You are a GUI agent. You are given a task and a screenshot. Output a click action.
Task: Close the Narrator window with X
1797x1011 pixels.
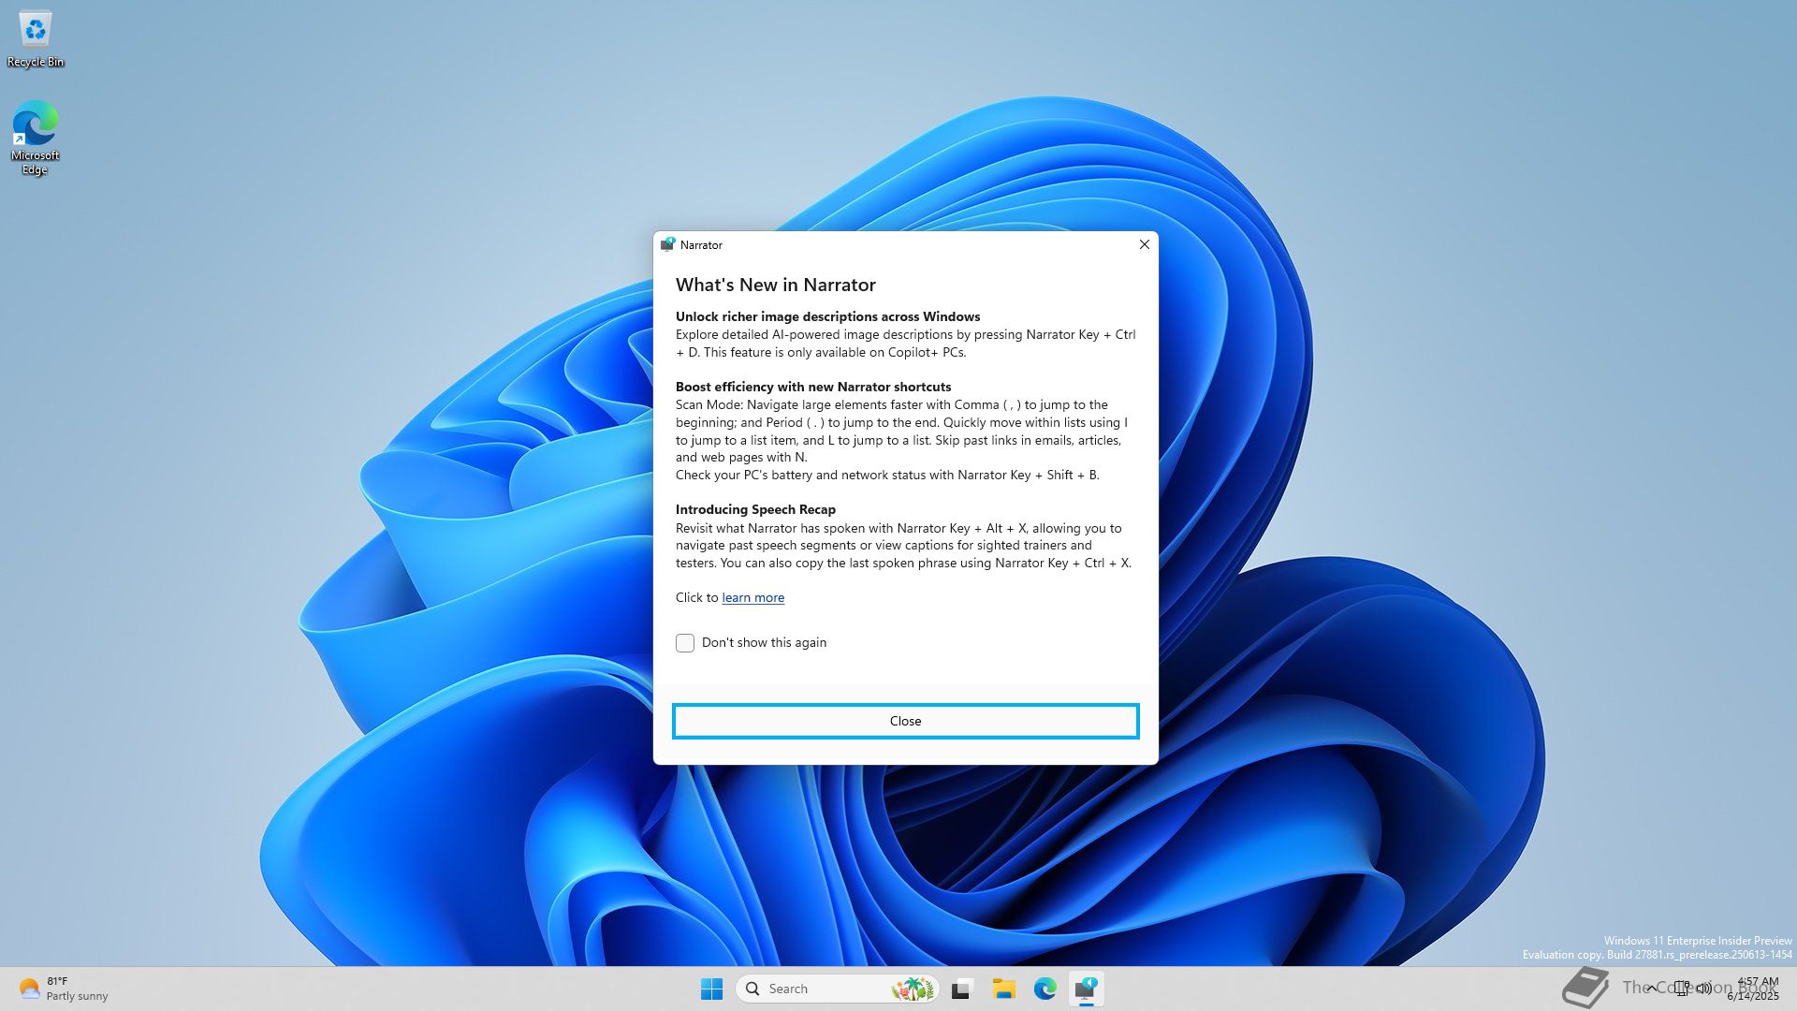(x=1144, y=244)
